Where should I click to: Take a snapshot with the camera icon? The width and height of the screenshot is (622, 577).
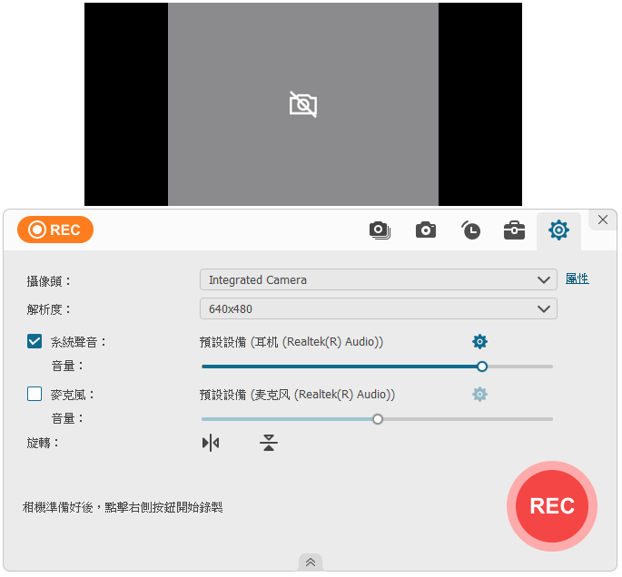pos(426,230)
